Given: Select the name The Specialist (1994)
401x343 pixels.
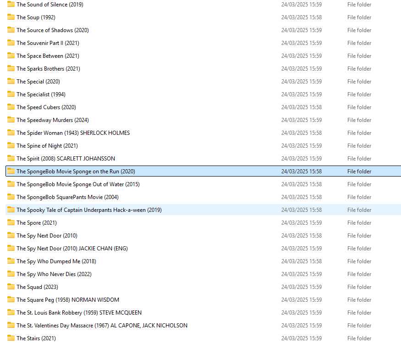Looking at the screenshot, I should pos(41,94).
